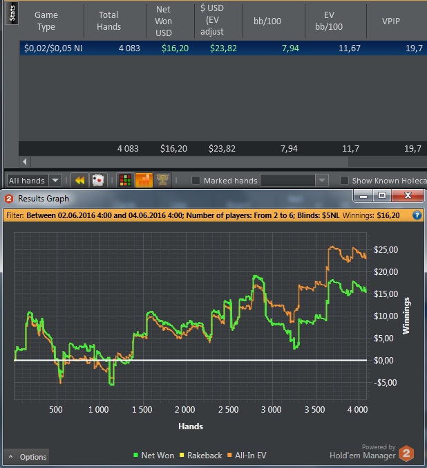Image resolution: width=427 pixels, height=468 pixels.
Task: Sort by Total Hands column header
Action: 108,21
